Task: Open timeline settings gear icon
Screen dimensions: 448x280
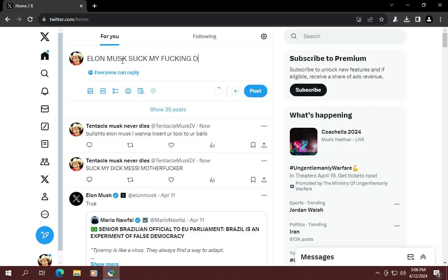Action: coord(264,36)
